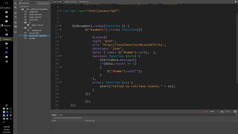
Task: Collapse error function at line 25
Action: pos(61,82)
